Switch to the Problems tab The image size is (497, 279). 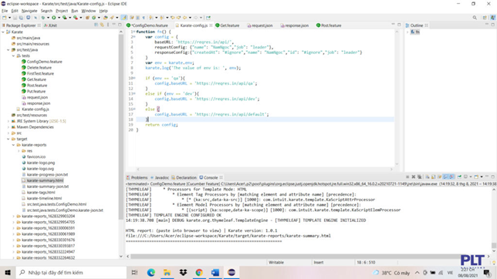tap(137, 177)
